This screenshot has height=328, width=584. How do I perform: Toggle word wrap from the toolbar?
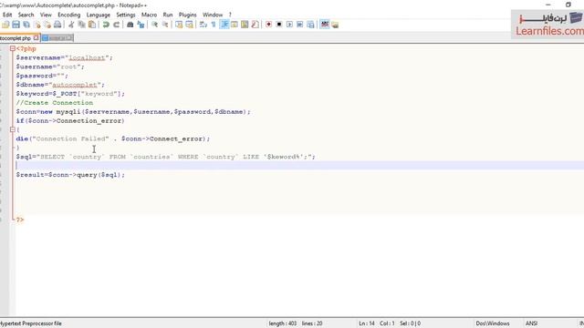pos(203,25)
